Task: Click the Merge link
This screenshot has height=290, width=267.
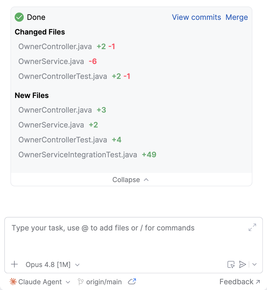Action: coord(237,17)
